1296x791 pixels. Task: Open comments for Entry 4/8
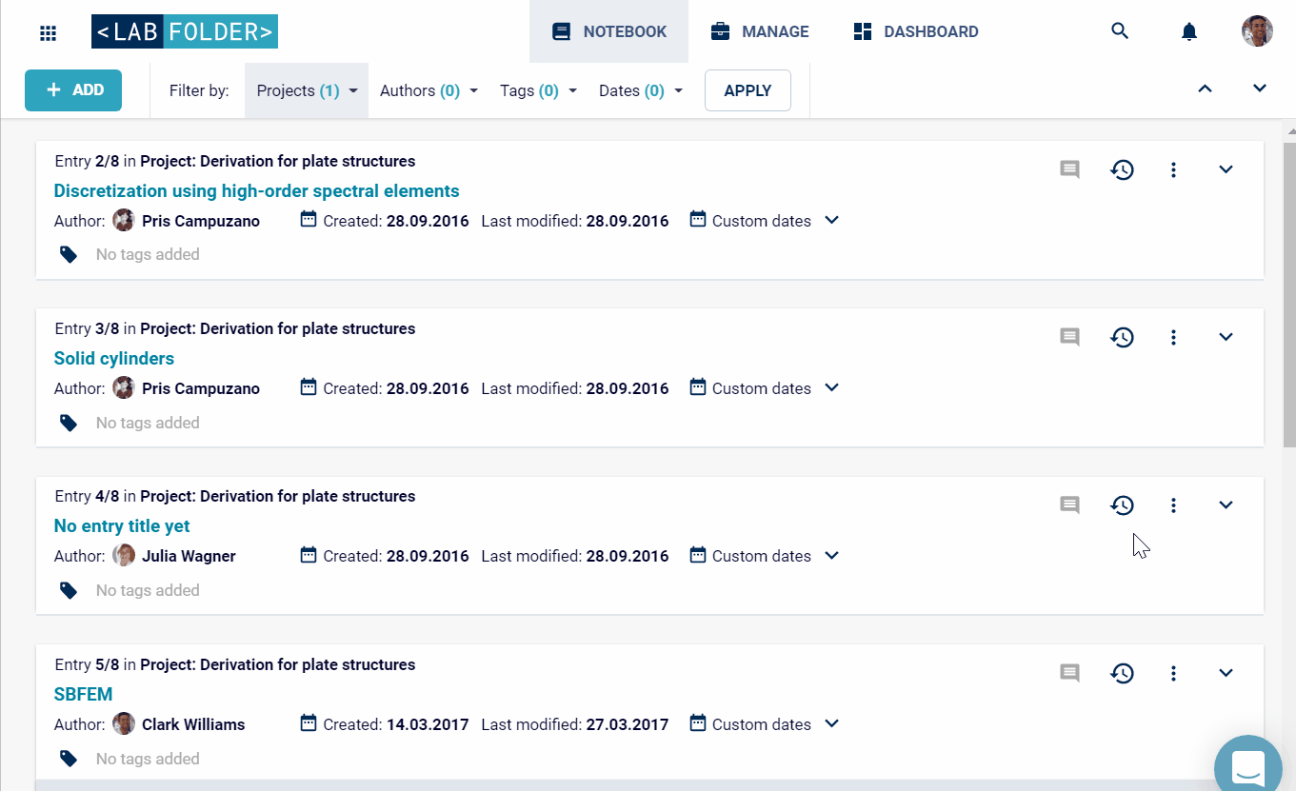pyautogui.click(x=1070, y=504)
